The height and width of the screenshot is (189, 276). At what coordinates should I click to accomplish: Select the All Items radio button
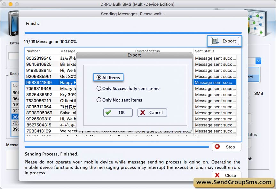coord(99,78)
